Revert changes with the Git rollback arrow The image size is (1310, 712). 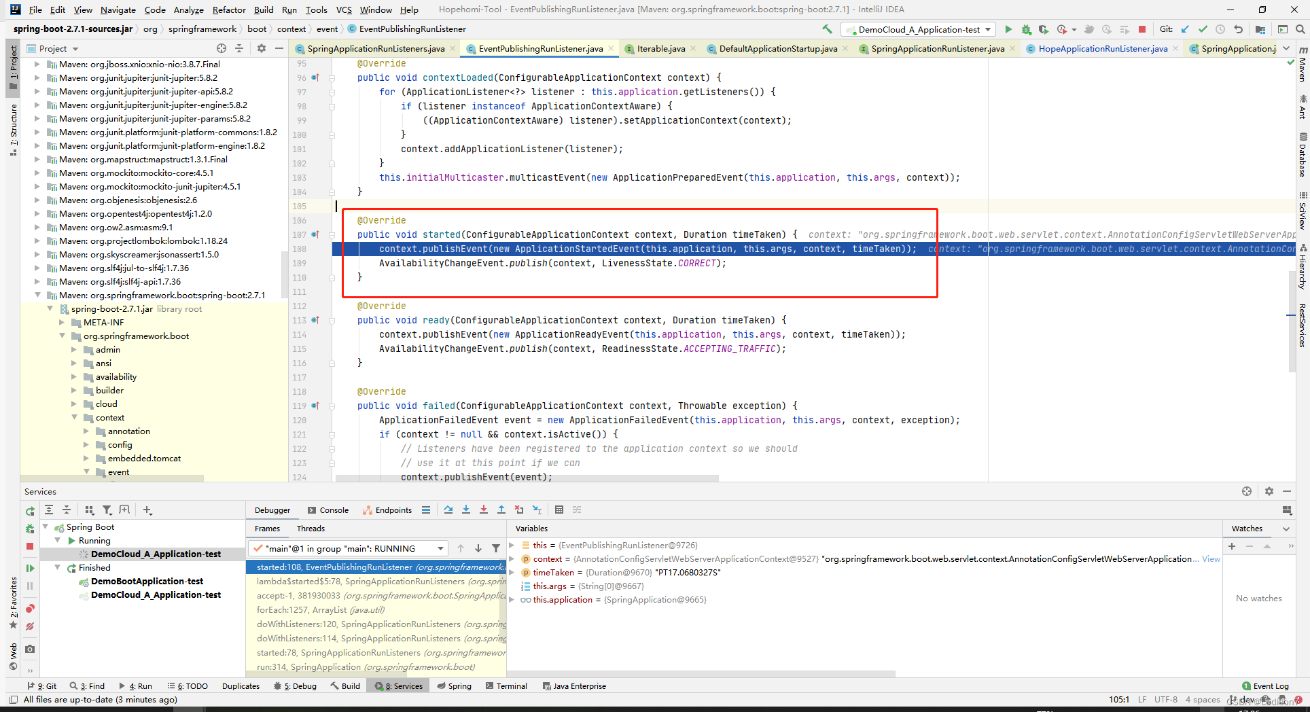[x=1238, y=29]
